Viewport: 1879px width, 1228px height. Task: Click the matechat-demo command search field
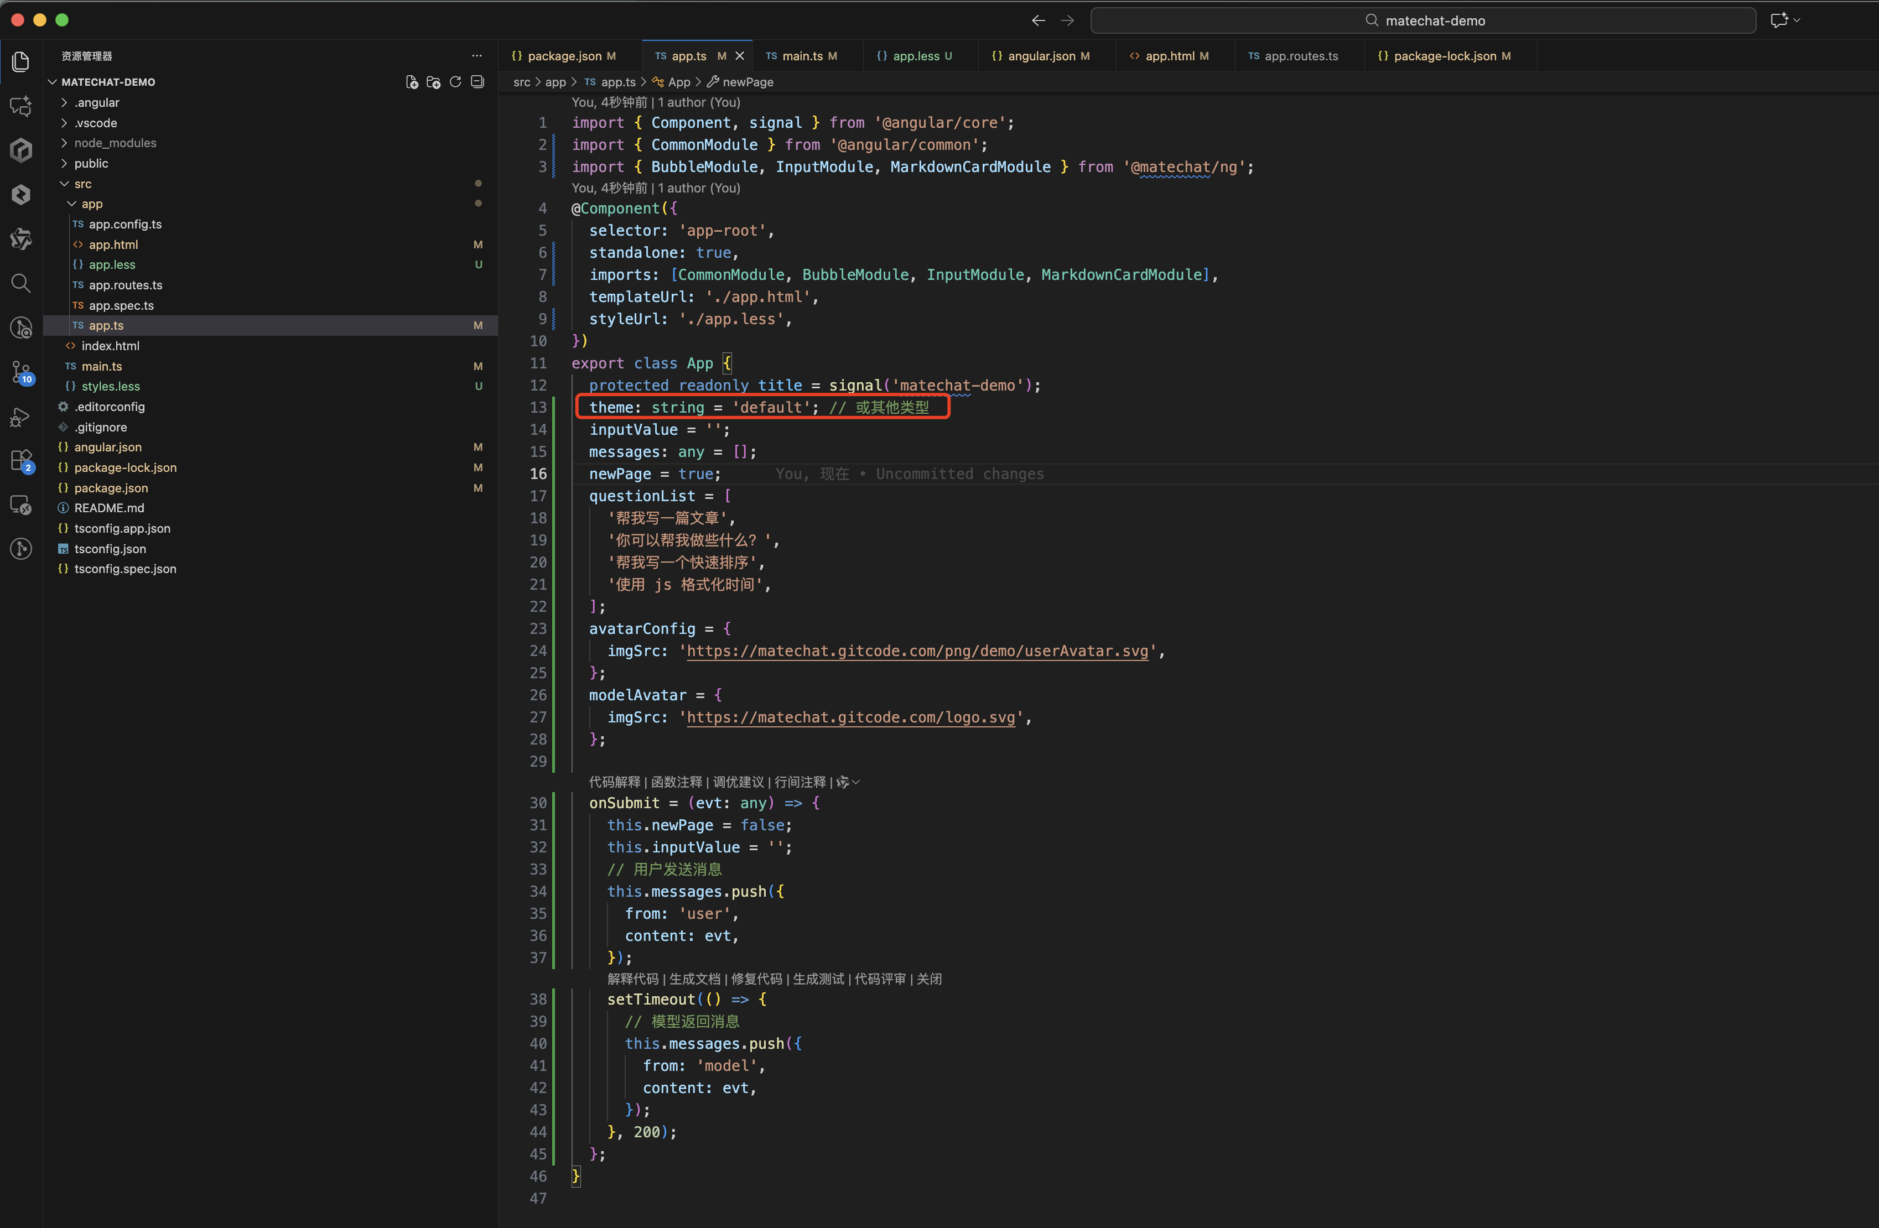1422,20
